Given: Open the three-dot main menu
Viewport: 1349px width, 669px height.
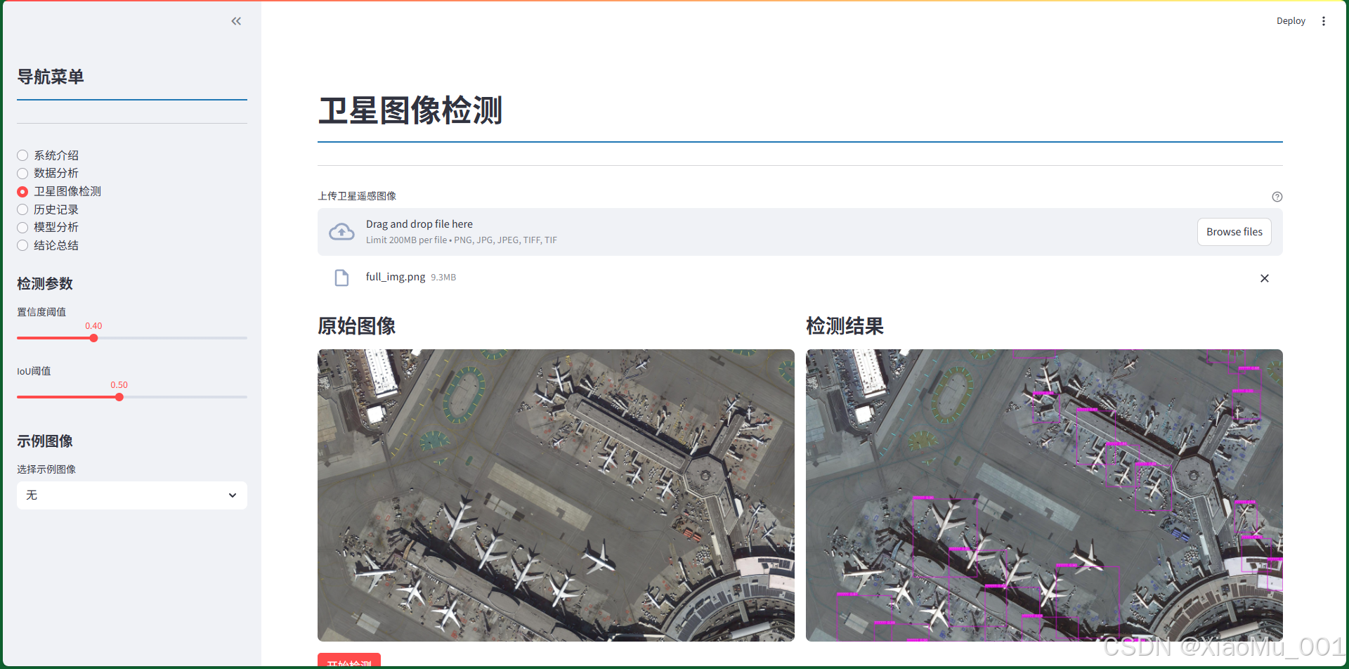Looking at the screenshot, I should point(1324,21).
